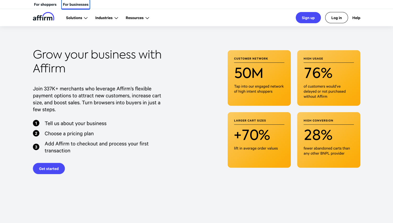Click 'Add Affirm to checkout' step text
393x223 pixels.
tap(96, 147)
